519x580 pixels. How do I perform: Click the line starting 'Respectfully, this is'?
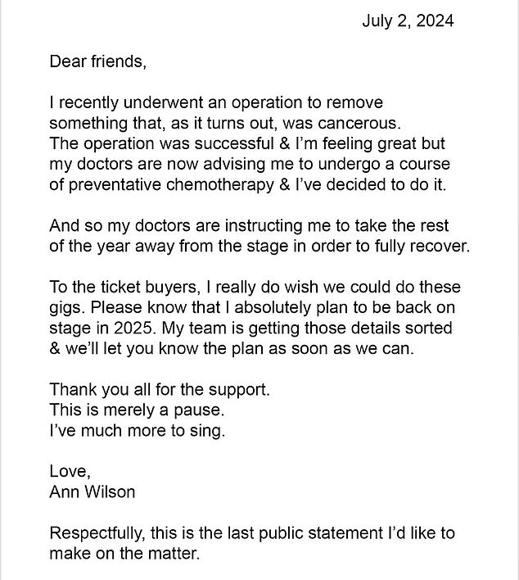pos(252,533)
